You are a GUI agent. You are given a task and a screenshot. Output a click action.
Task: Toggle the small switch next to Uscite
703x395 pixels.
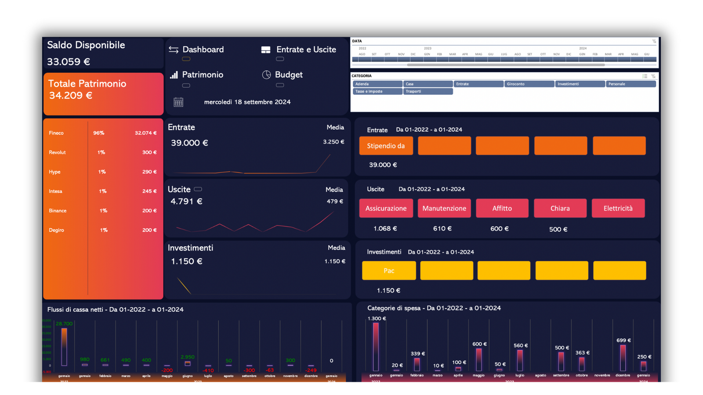(x=198, y=189)
